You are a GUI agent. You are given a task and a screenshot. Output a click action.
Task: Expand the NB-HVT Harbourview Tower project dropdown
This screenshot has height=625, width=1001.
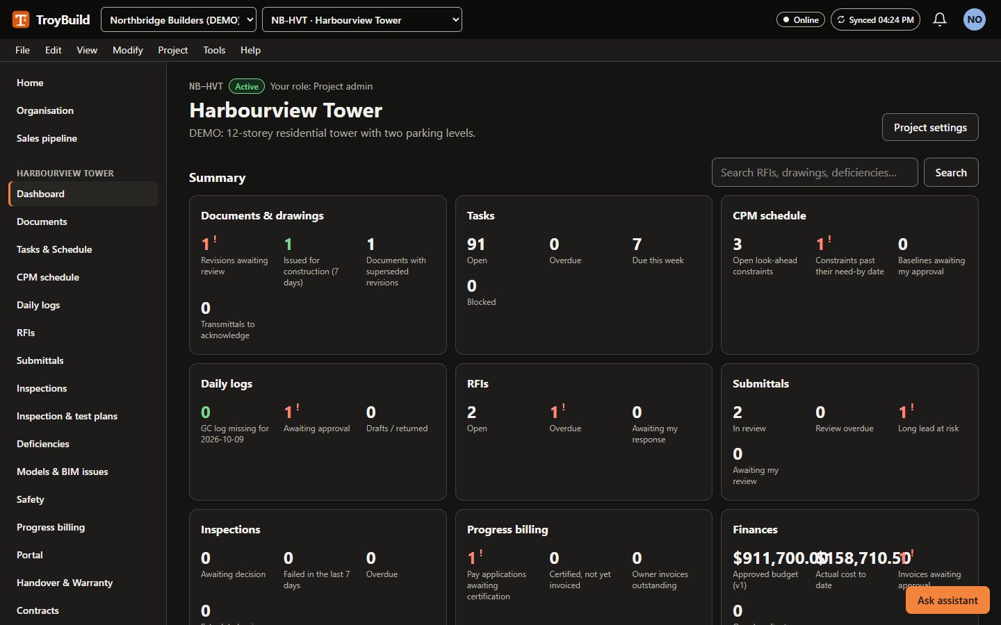coord(362,19)
